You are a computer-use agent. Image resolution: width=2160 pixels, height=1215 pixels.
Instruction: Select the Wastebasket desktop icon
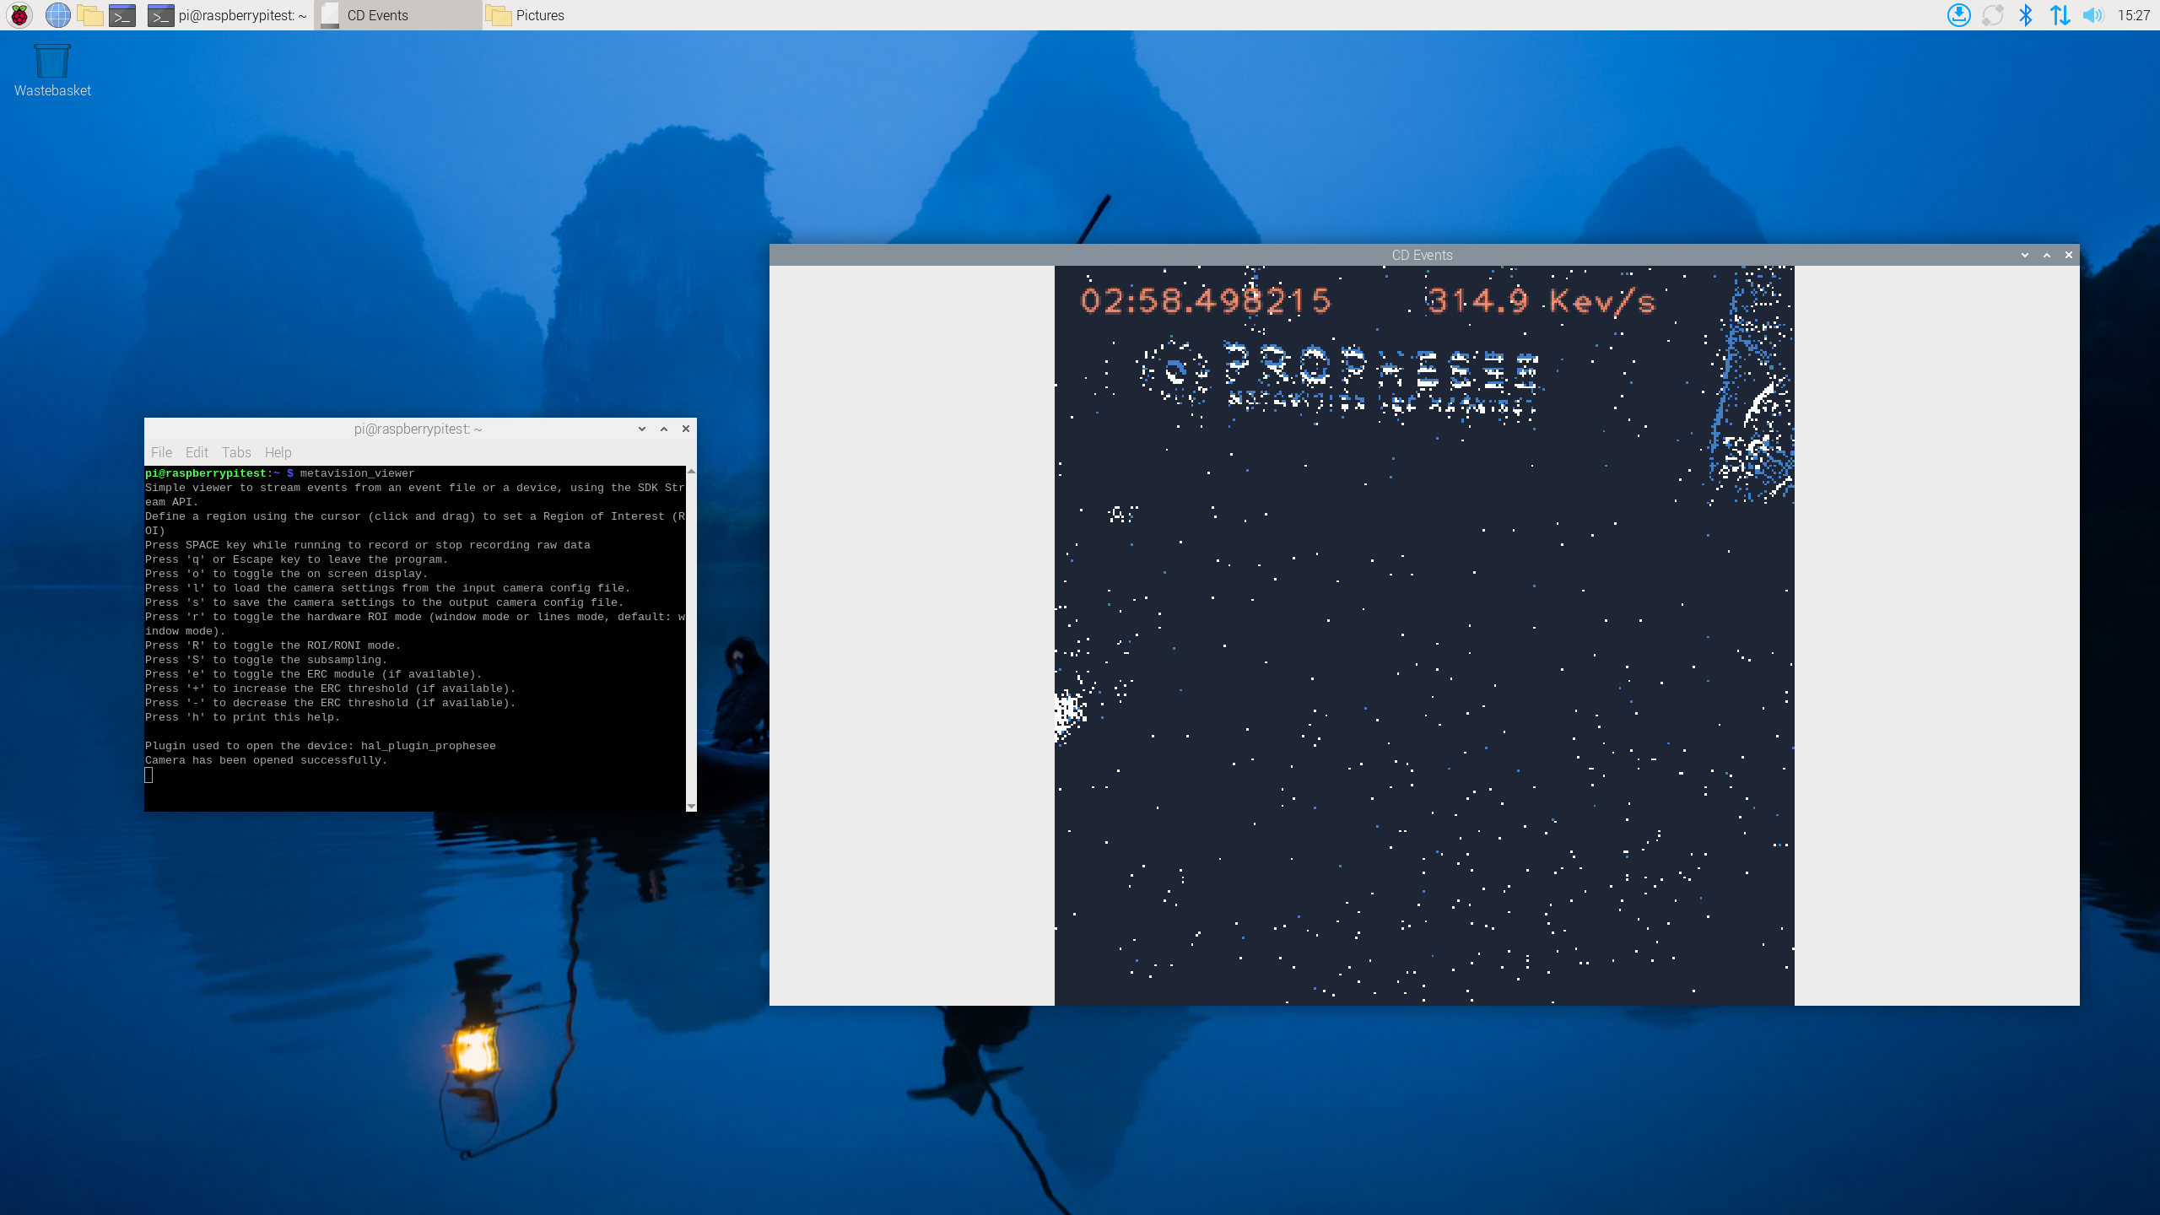[x=52, y=71]
